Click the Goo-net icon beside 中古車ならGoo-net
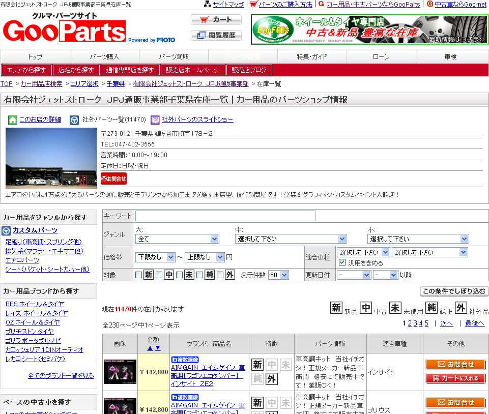The height and width of the screenshot is (414, 489). 430,4
